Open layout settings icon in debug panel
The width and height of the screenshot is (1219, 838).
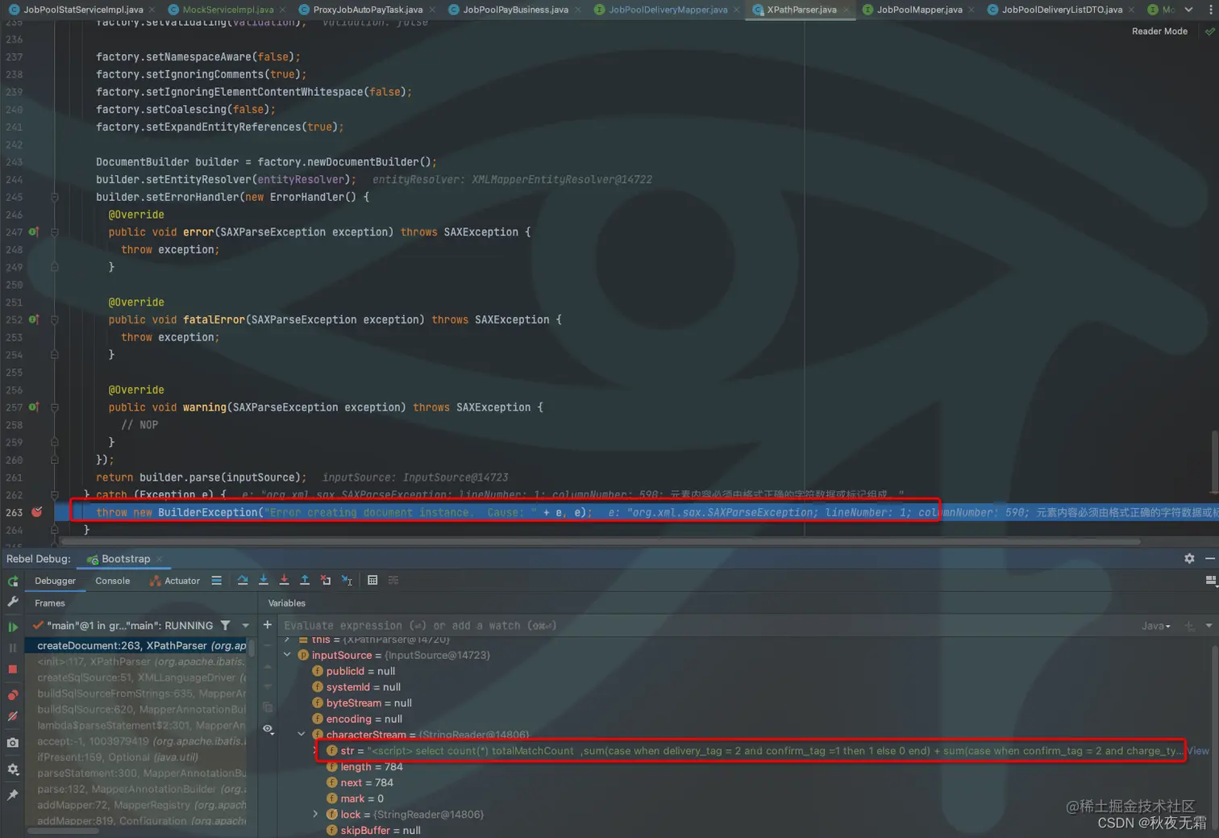pos(1210,581)
